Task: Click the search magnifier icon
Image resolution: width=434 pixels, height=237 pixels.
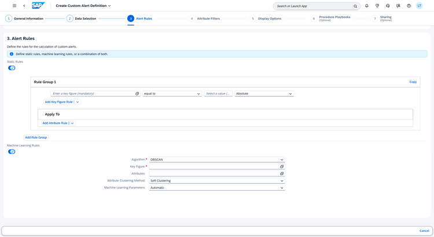Action: [355, 6]
